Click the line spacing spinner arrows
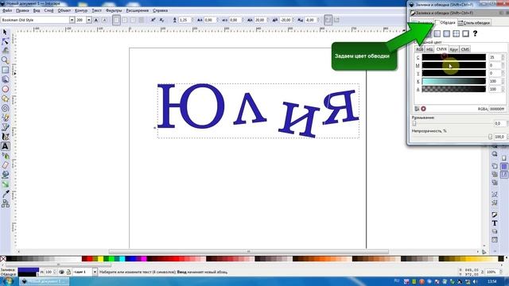The height and width of the screenshot is (286, 509). [192, 20]
